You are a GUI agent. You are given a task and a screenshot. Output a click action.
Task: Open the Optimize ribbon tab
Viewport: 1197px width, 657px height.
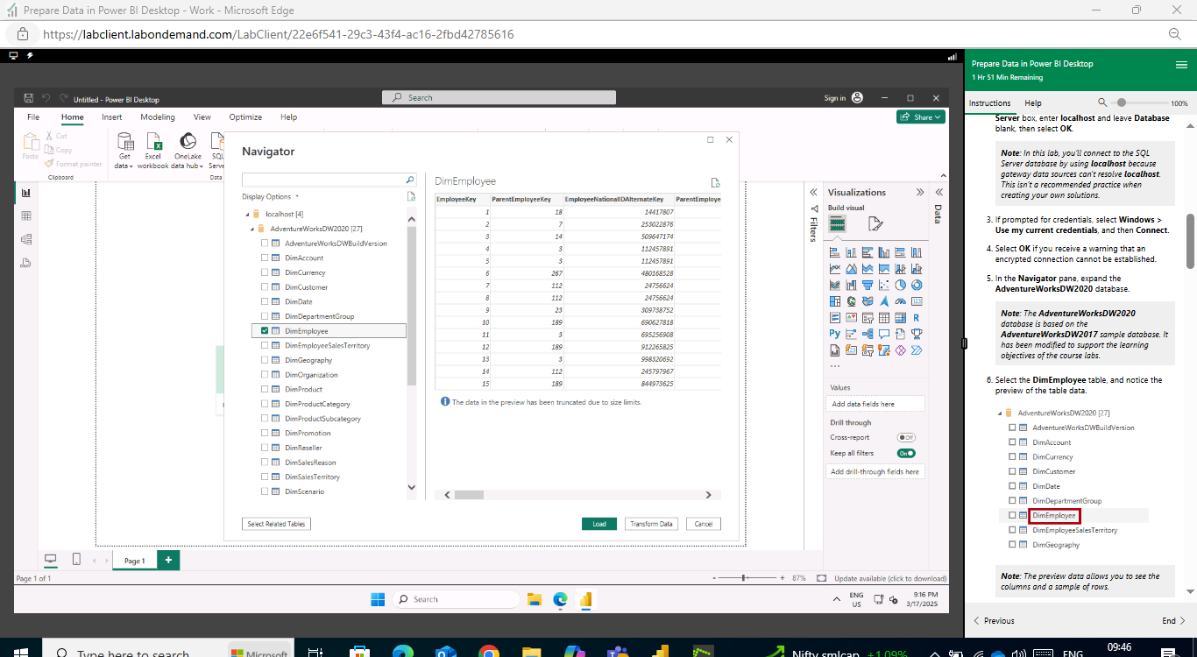[245, 117]
